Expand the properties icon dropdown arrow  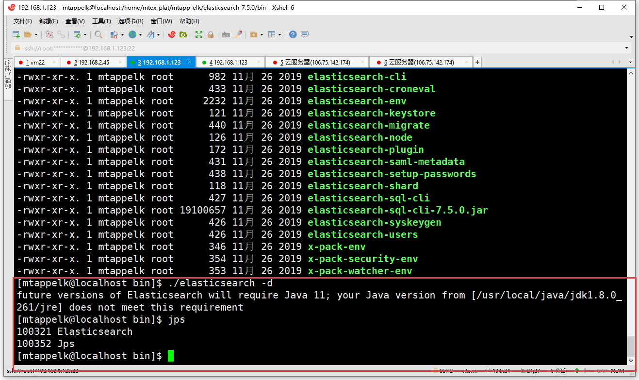[85, 34]
